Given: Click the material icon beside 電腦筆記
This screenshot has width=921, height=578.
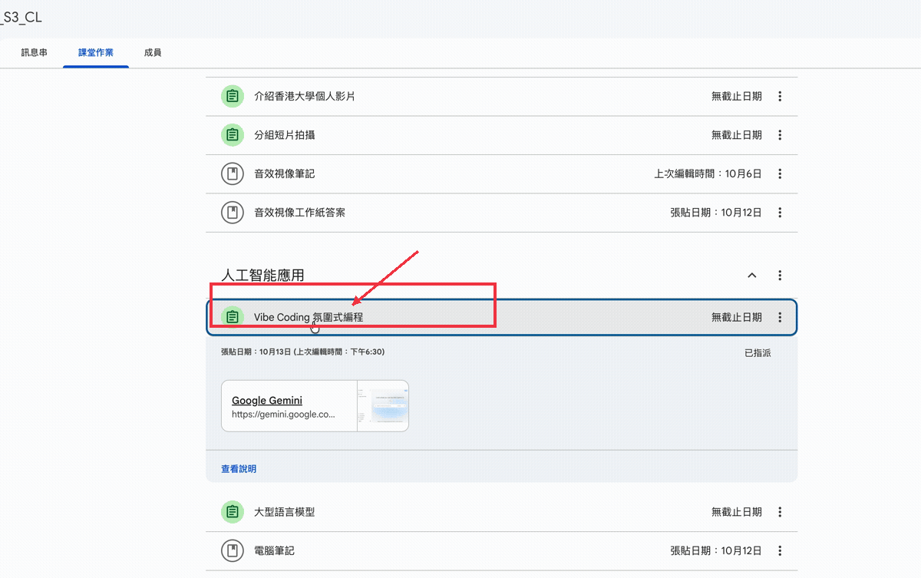Looking at the screenshot, I should (232, 550).
